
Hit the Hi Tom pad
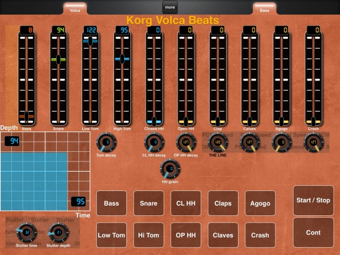point(148,235)
